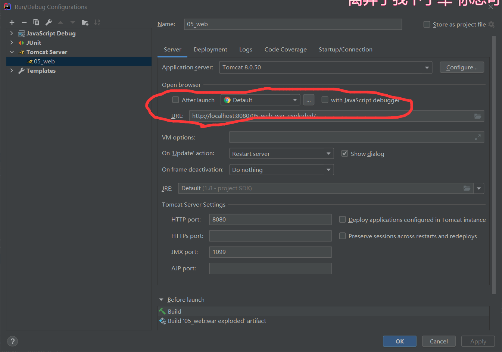The image size is (502, 352).
Task: Select the 05_web configuration in tree
Action: 79,62
